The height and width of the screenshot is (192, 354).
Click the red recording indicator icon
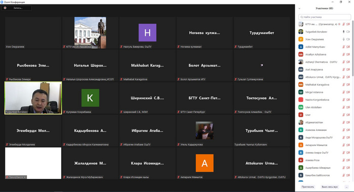(5, 8)
